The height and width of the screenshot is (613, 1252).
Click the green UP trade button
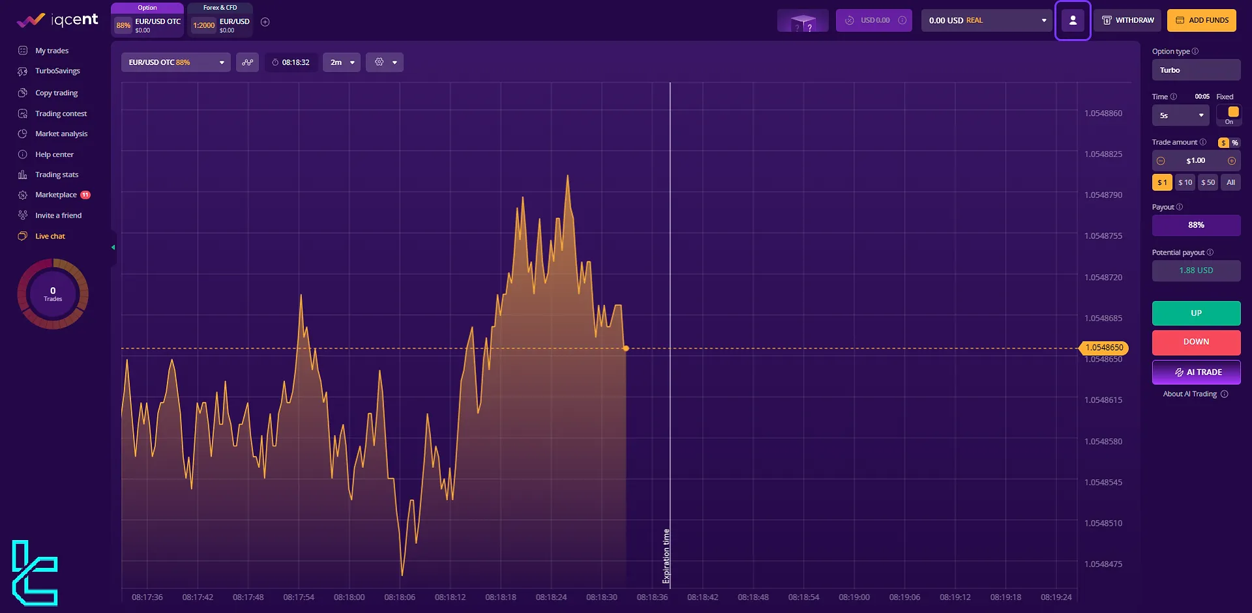1196,313
